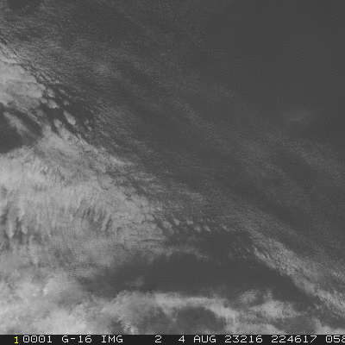Click the isolated small clouds near upper-left bank
This screenshot has height=345, width=345.
(63, 115)
